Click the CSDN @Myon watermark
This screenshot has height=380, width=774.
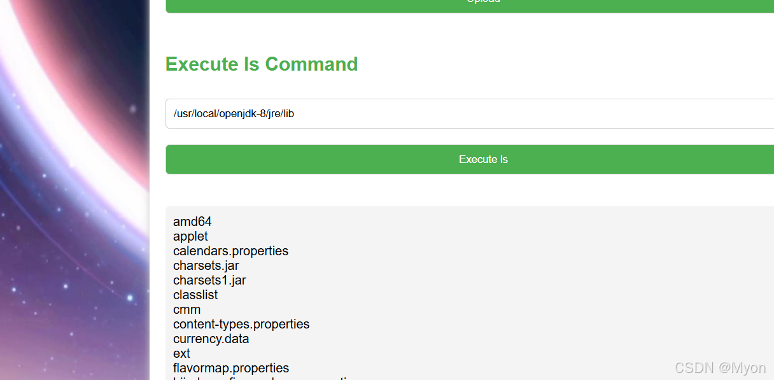720,368
